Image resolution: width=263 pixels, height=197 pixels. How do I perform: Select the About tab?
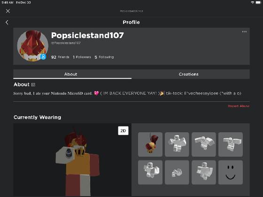pos(70,74)
